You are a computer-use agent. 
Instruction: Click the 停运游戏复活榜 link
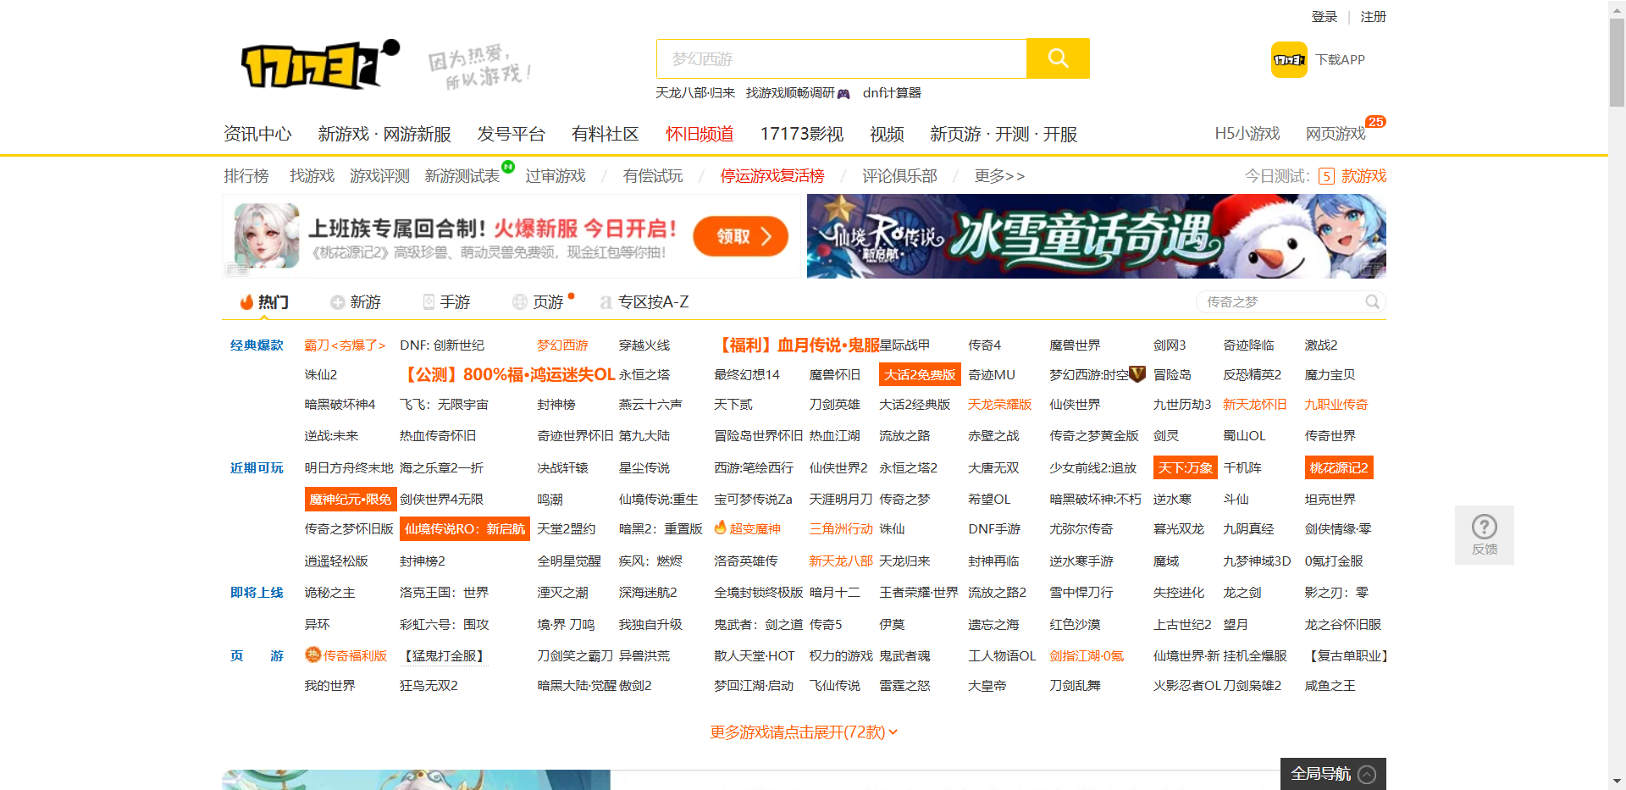772,176
